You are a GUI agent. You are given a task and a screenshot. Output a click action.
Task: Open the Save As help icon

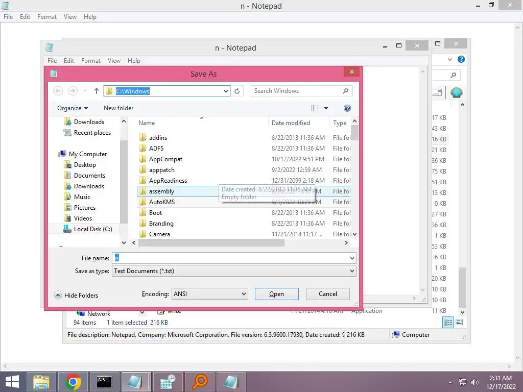coord(347,108)
